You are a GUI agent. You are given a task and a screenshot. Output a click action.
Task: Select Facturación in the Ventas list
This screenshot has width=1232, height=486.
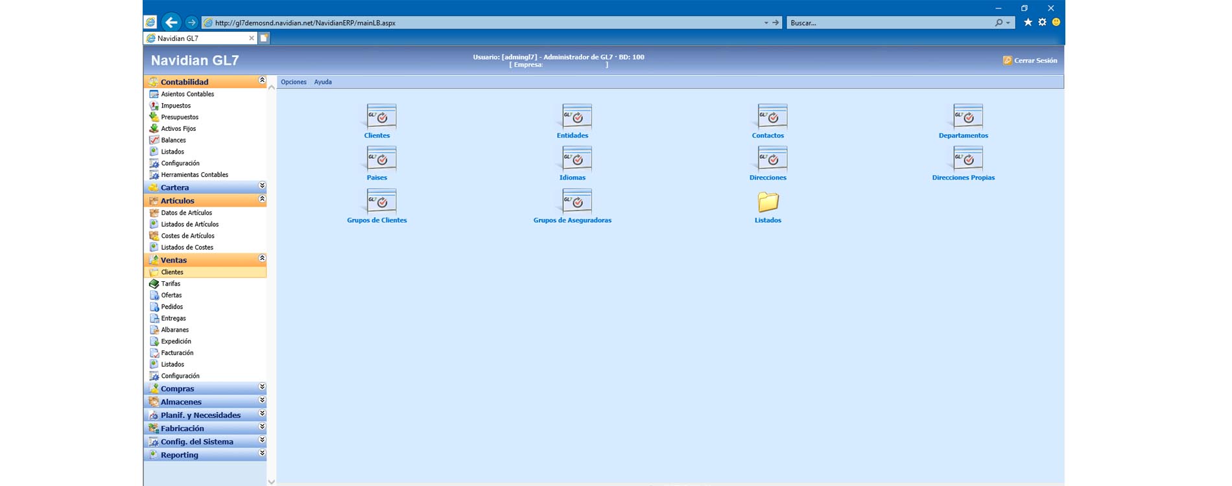(177, 353)
